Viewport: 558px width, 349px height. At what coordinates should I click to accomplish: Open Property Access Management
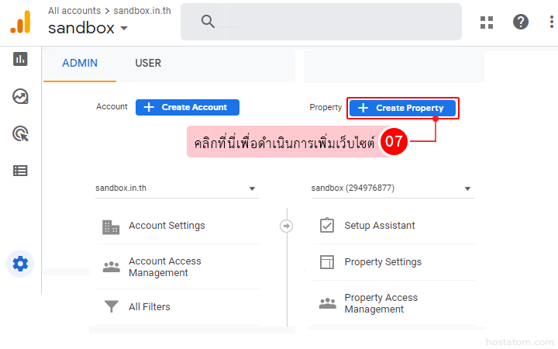coord(381,303)
